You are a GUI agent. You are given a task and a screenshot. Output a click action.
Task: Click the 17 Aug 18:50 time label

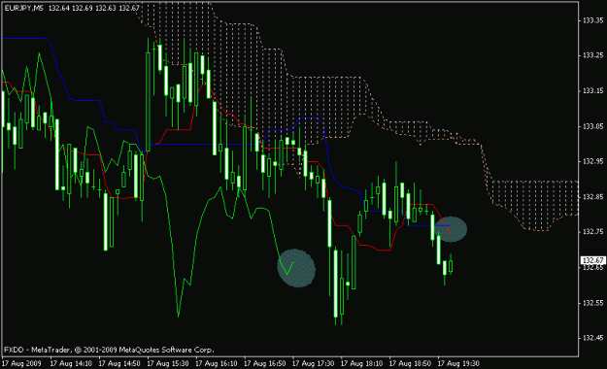click(x=410, y=363)
